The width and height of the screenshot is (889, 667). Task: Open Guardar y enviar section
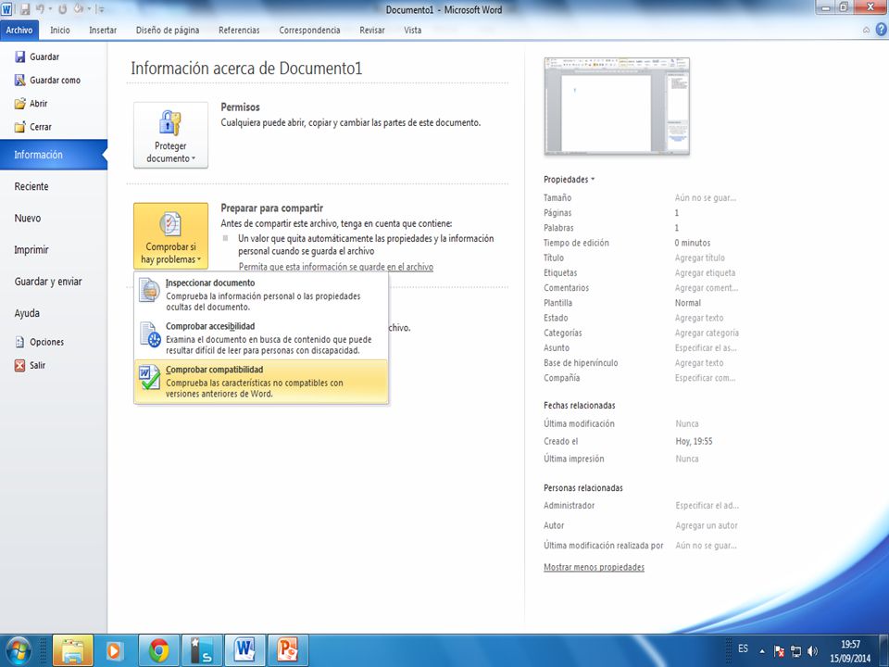pyautogui.click(x=54, y=282)
